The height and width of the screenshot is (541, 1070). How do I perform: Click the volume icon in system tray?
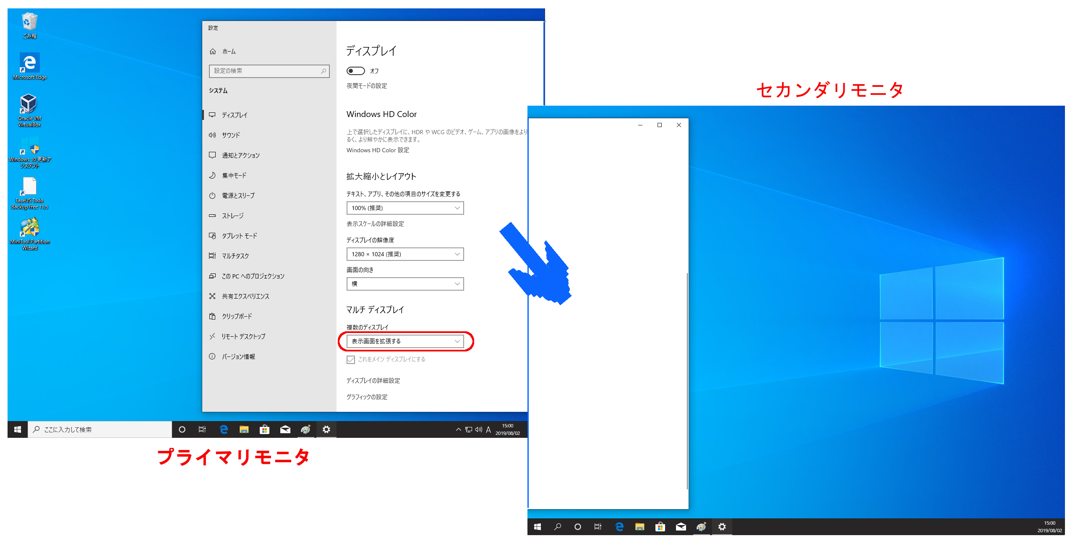coord(479,429)
